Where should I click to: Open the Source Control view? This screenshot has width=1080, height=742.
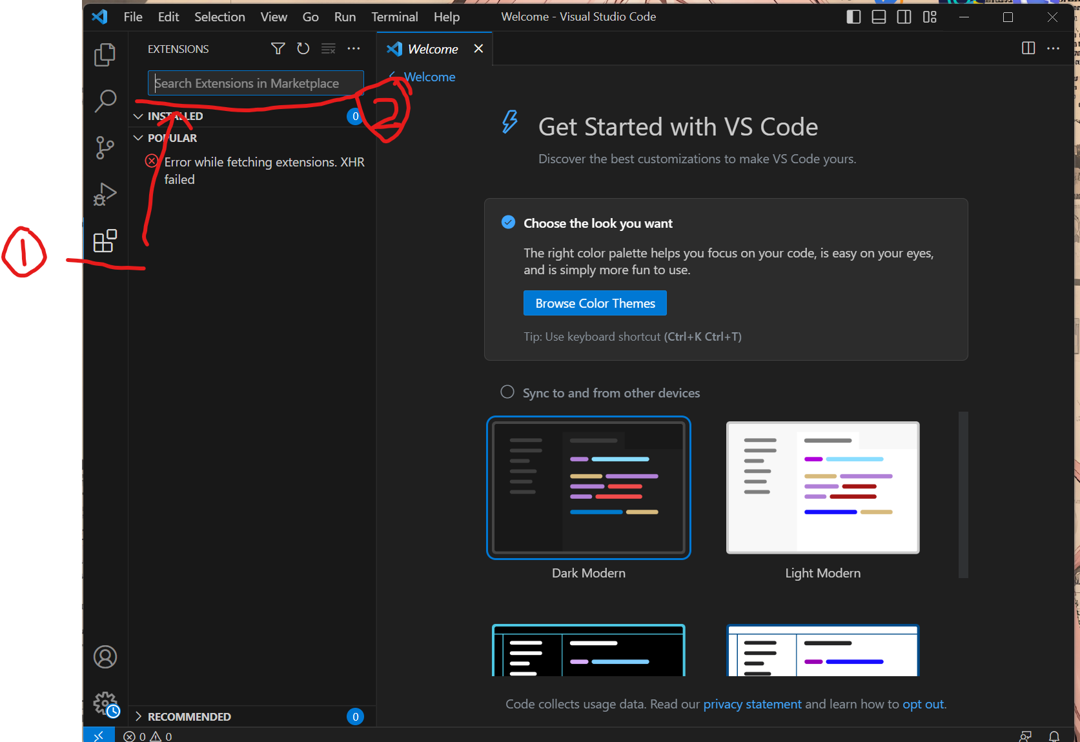[105, 148]
